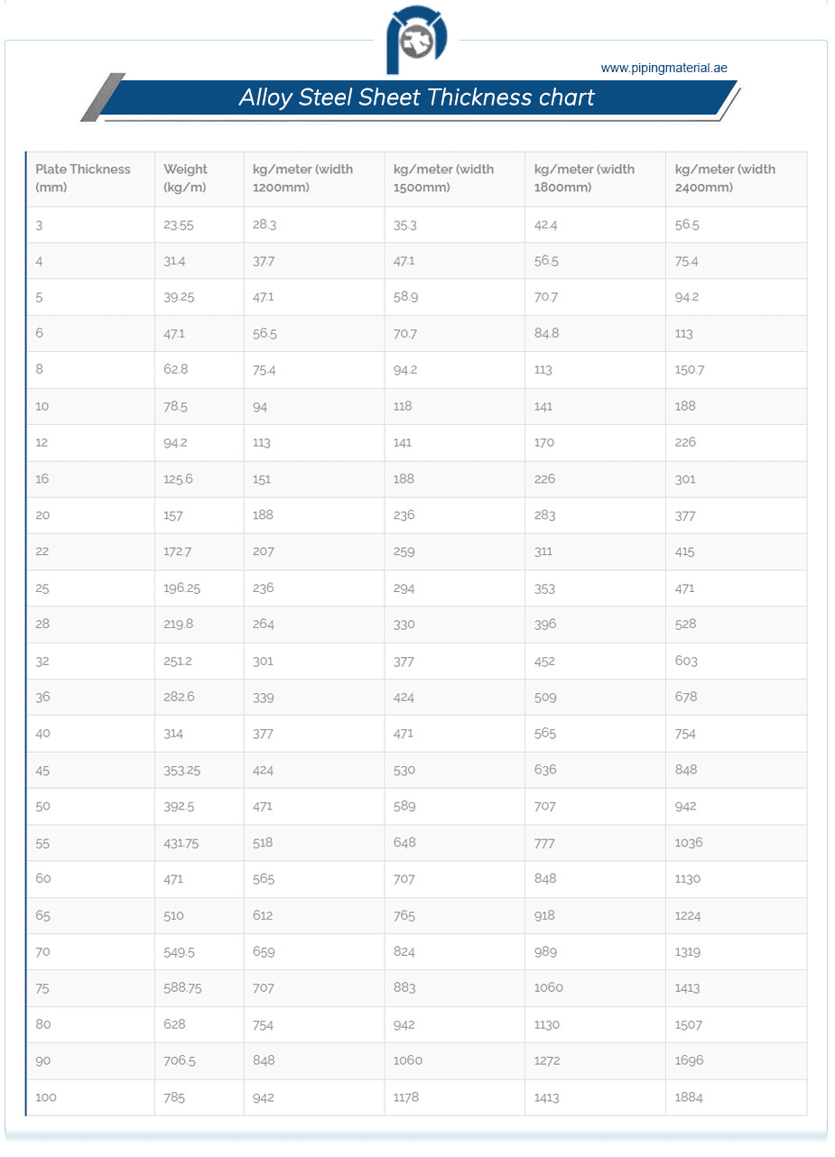The width and height of the screenshot is (835, 1157).
Task: Click the piping material logo icon
Action: tap(417, 41)
